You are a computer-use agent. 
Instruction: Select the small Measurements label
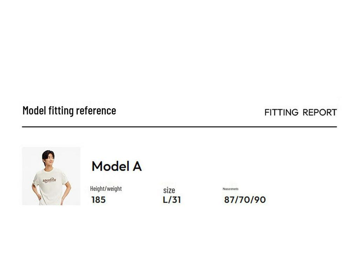230,189
